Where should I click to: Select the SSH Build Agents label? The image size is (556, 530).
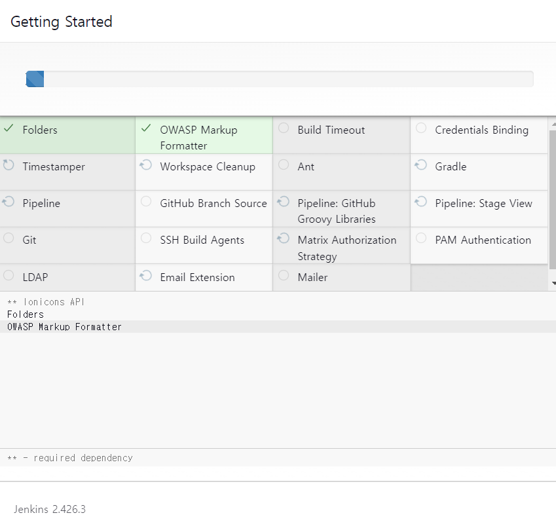(x=202, y=240)
